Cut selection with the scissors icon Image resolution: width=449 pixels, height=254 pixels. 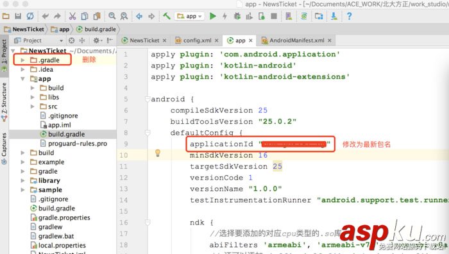point(72,16)
